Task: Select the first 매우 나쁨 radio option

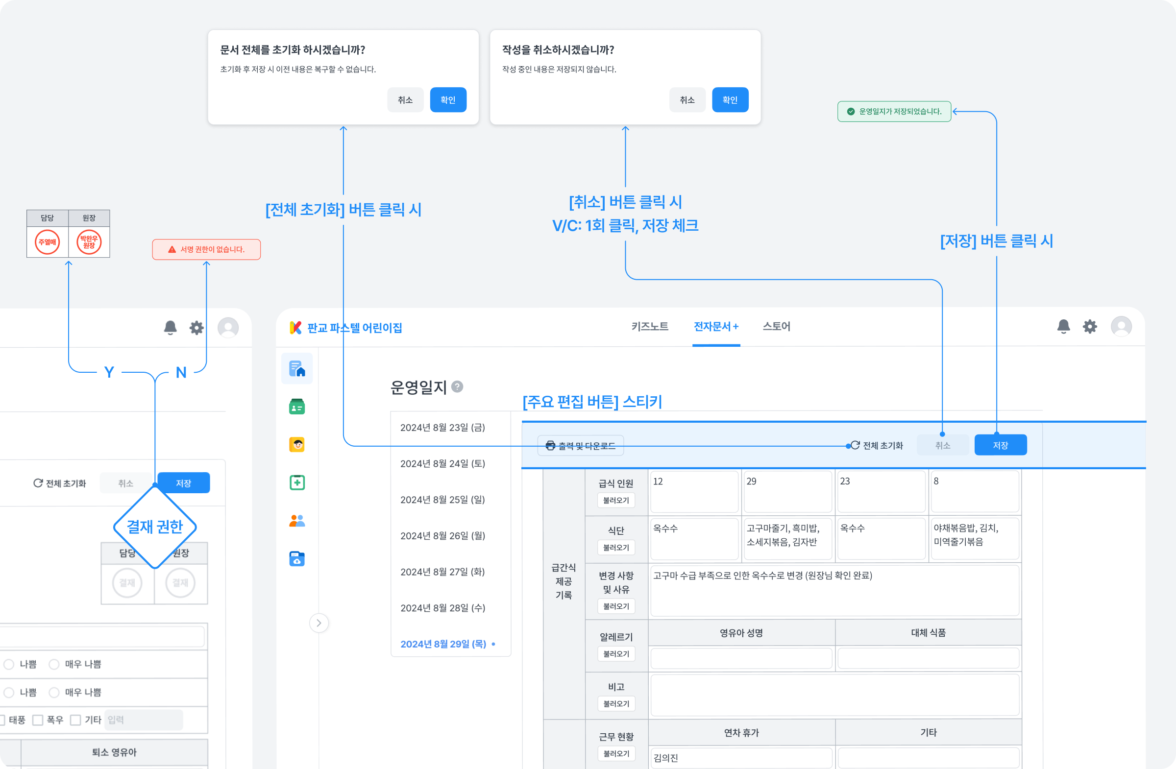Action: [x=54, y=664]
